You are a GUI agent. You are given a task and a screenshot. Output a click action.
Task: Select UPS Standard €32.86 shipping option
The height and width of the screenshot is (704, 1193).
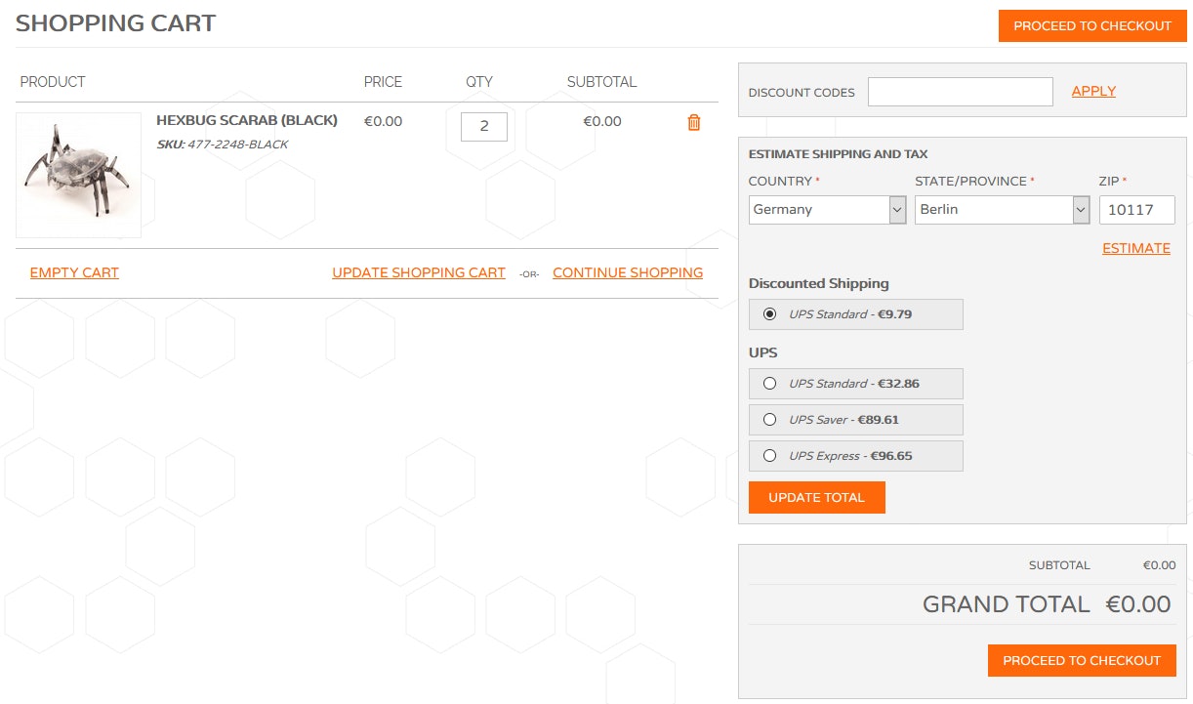(x=770, y=384)
